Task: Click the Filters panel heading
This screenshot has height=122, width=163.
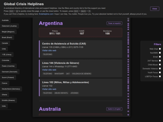Action: (x=157, y=44)
